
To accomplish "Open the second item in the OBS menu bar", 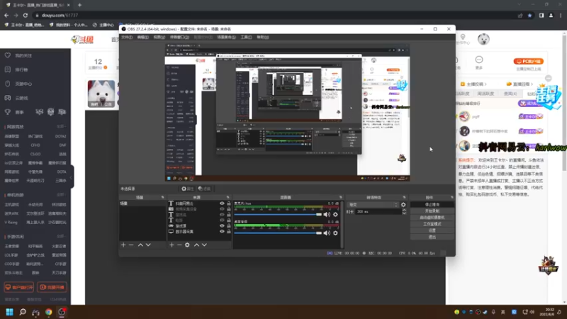I will tap(143, 38).
